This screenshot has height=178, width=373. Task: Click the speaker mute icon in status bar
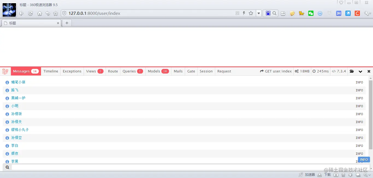[351, 175]
